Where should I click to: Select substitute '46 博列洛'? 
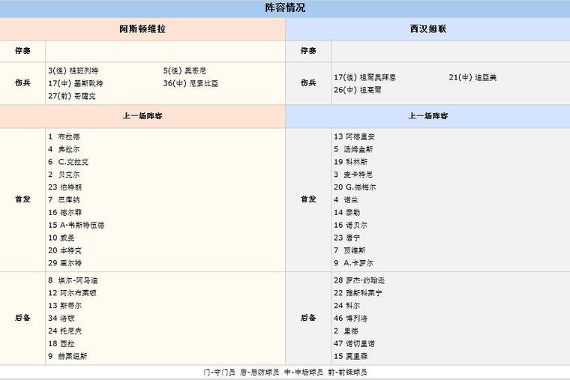[x=351, y=319]
